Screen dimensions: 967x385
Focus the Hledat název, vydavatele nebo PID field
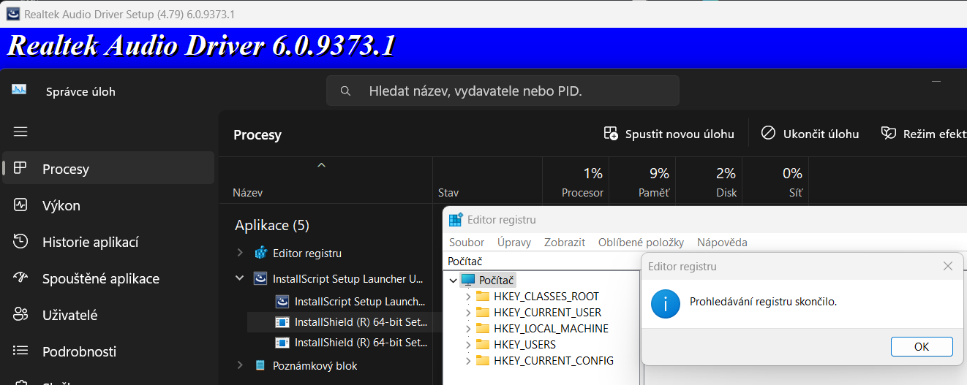[503, 91]
